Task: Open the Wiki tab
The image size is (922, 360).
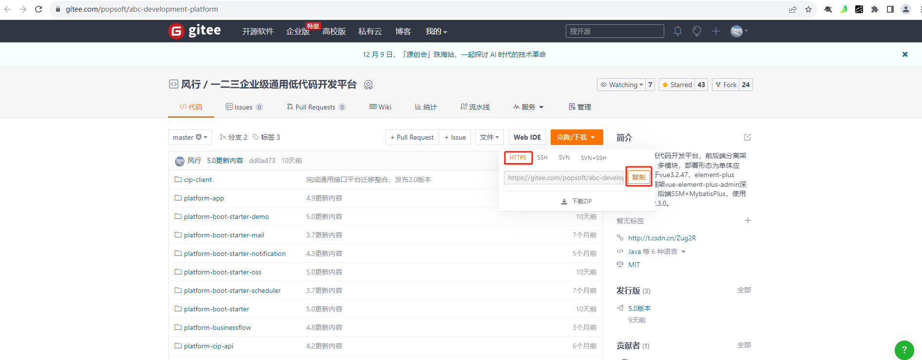Action: [381, 107]
